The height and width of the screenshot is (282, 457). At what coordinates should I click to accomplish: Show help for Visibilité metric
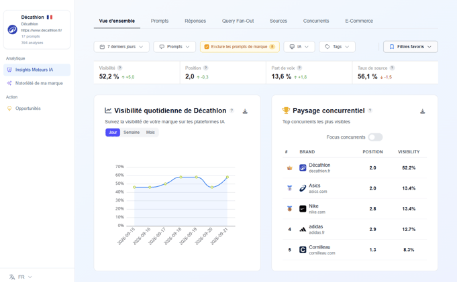tap(120, 68)
